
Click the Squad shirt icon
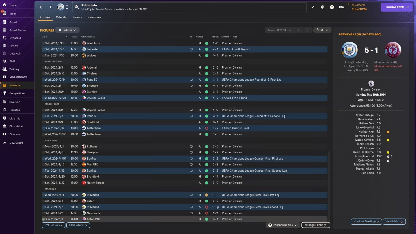[x=5, y=22]
